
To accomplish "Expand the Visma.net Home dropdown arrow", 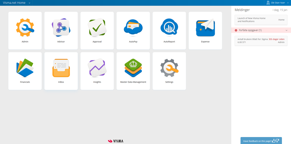I will [29, 3].
